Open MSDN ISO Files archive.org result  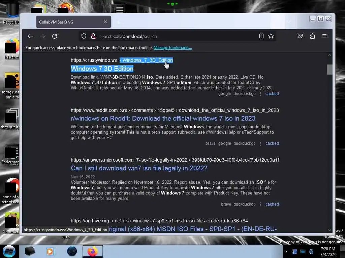(x=193, y=229)
